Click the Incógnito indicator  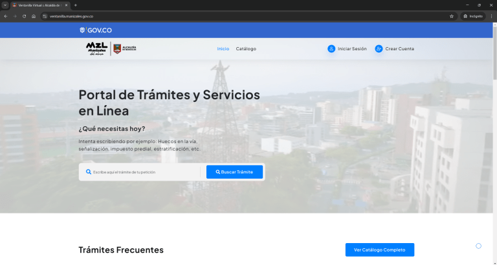(x=473, y=16)
